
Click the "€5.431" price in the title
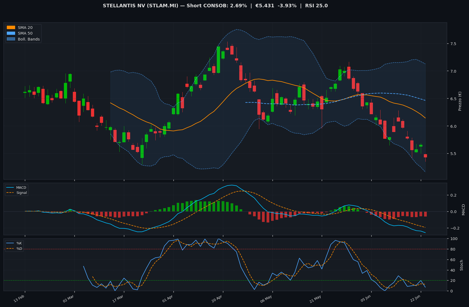click(x=264, y=6)
